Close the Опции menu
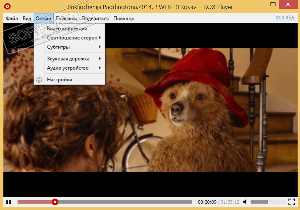The width and height of the screenshot is (300, 210). (44, 18)
